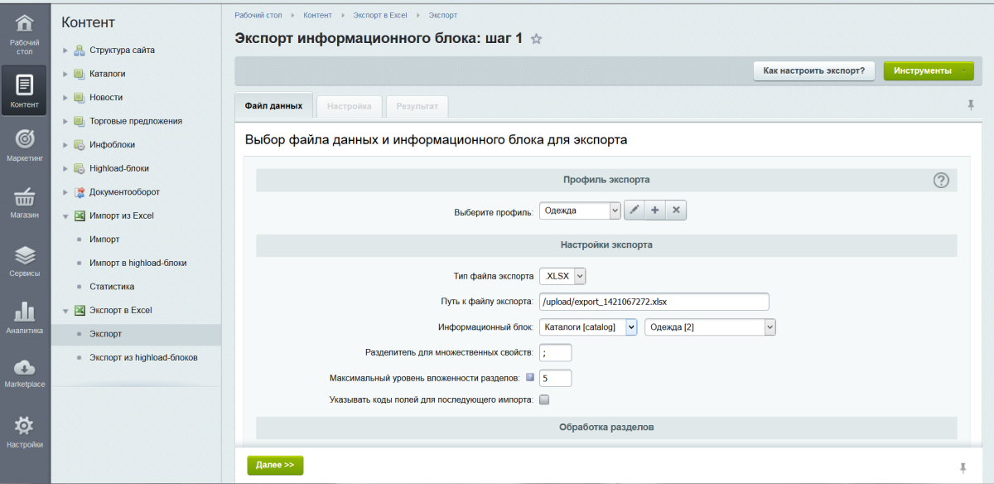
Task: Switch to the Настройка tab
Action: point(349,106)
